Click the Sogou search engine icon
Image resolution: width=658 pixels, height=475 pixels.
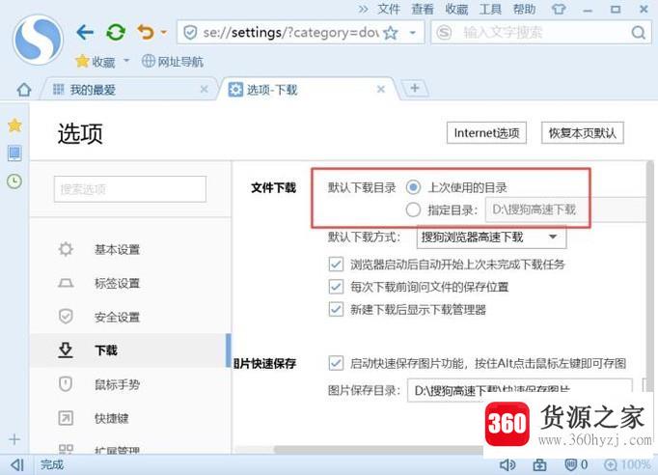[x=444, y=32]
